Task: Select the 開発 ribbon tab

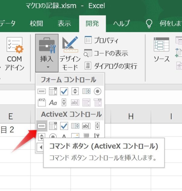Action: point(92,23)
